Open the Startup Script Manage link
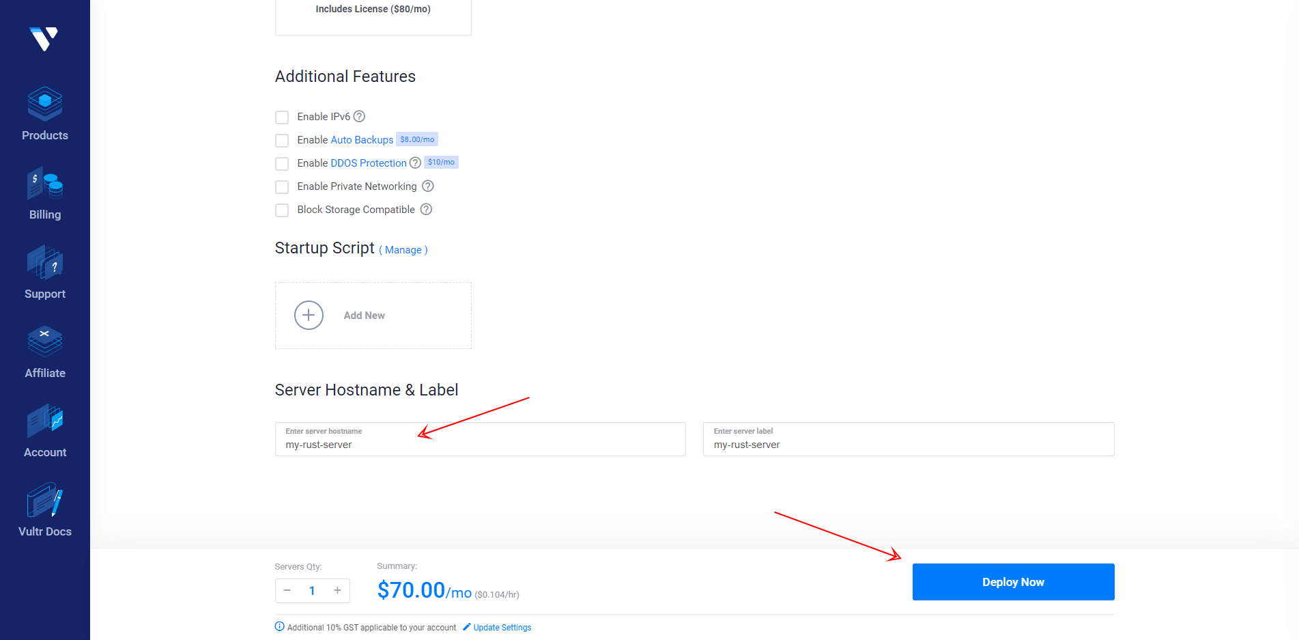The width and height of the screenshot is (1299, 640). 403,250
